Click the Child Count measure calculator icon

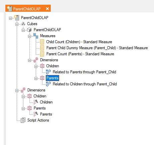42,42
